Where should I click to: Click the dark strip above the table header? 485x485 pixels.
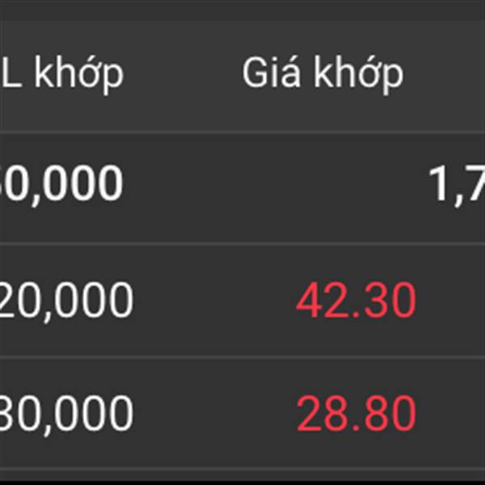coord(242,10)
